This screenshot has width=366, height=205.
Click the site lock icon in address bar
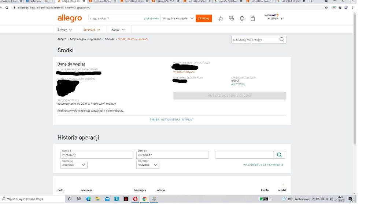15,7
